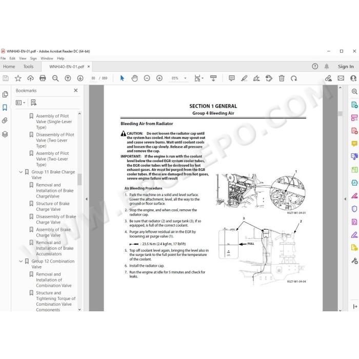Open Disassembly of Pilot Valve Two Lever bookmark
This screenshot has width=359, height=359.
(x=55, y=141)
